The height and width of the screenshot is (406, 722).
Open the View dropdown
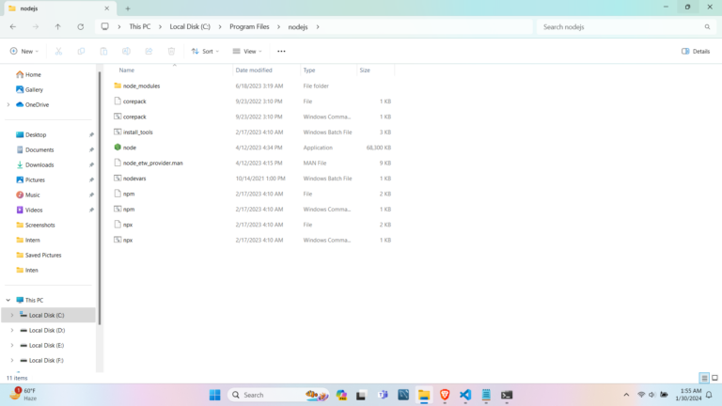pyautogui.click(x=246, y=51)
